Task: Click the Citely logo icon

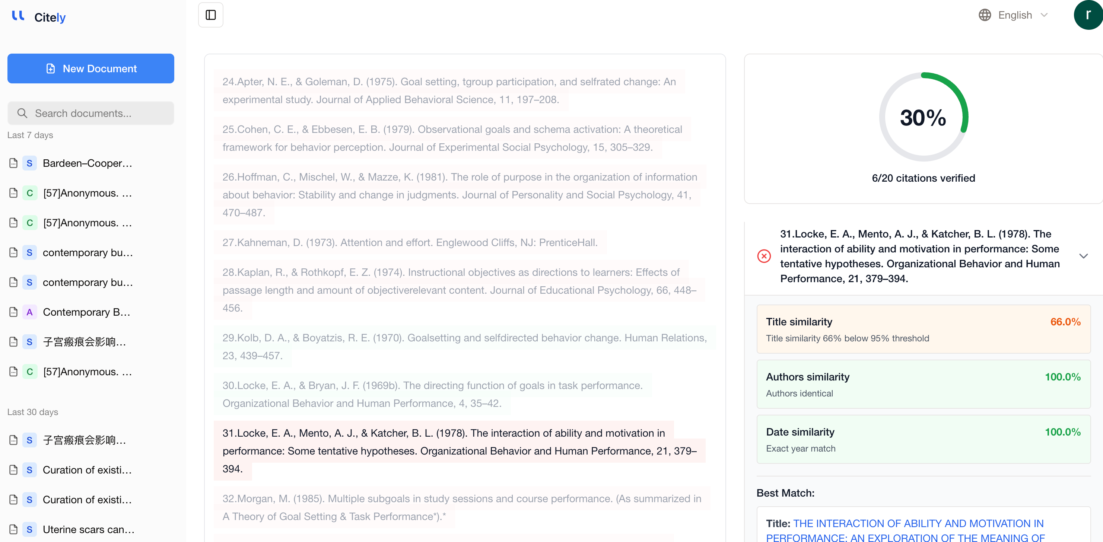Action: click(x=18, y=16)
